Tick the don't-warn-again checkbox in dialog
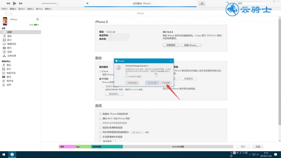The height and width of the screenshot is (158, 281). pyautogui.click(x=126, y=77)
